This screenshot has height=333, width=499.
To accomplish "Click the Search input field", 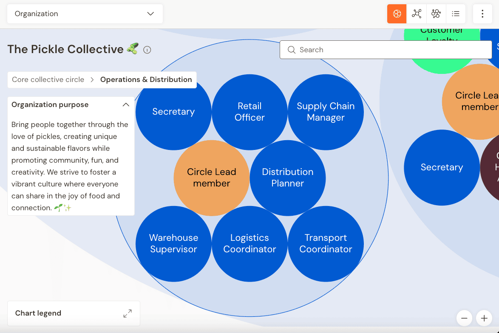I will click(x=386, y=50).
